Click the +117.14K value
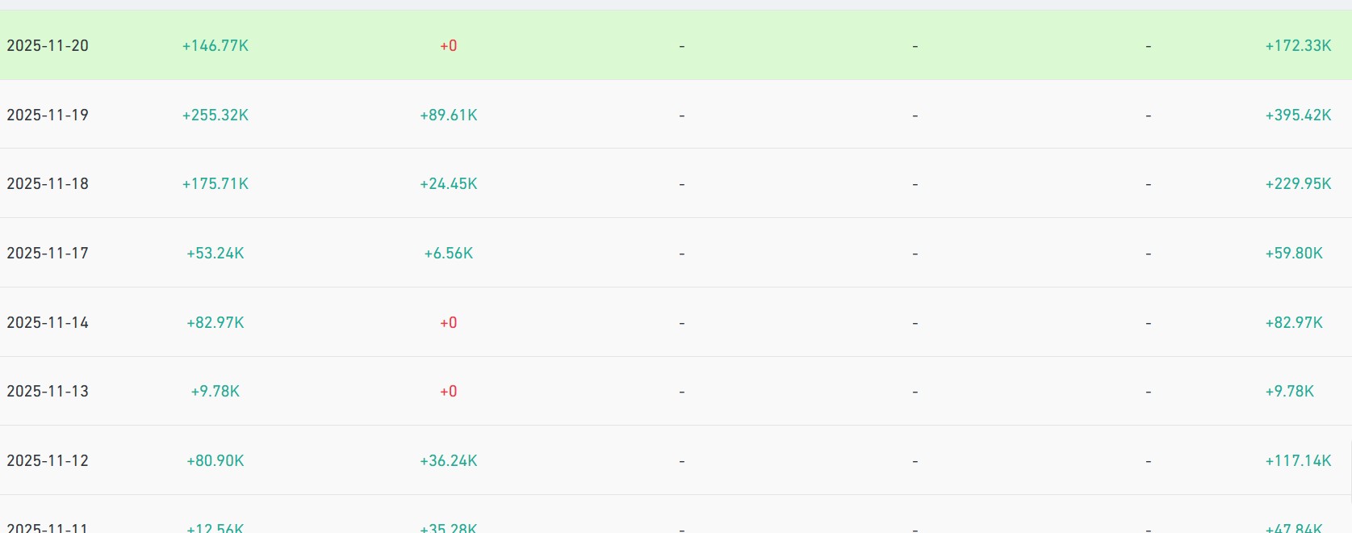 1298,461
